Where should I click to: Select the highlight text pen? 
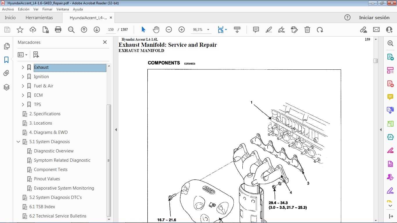269,30
